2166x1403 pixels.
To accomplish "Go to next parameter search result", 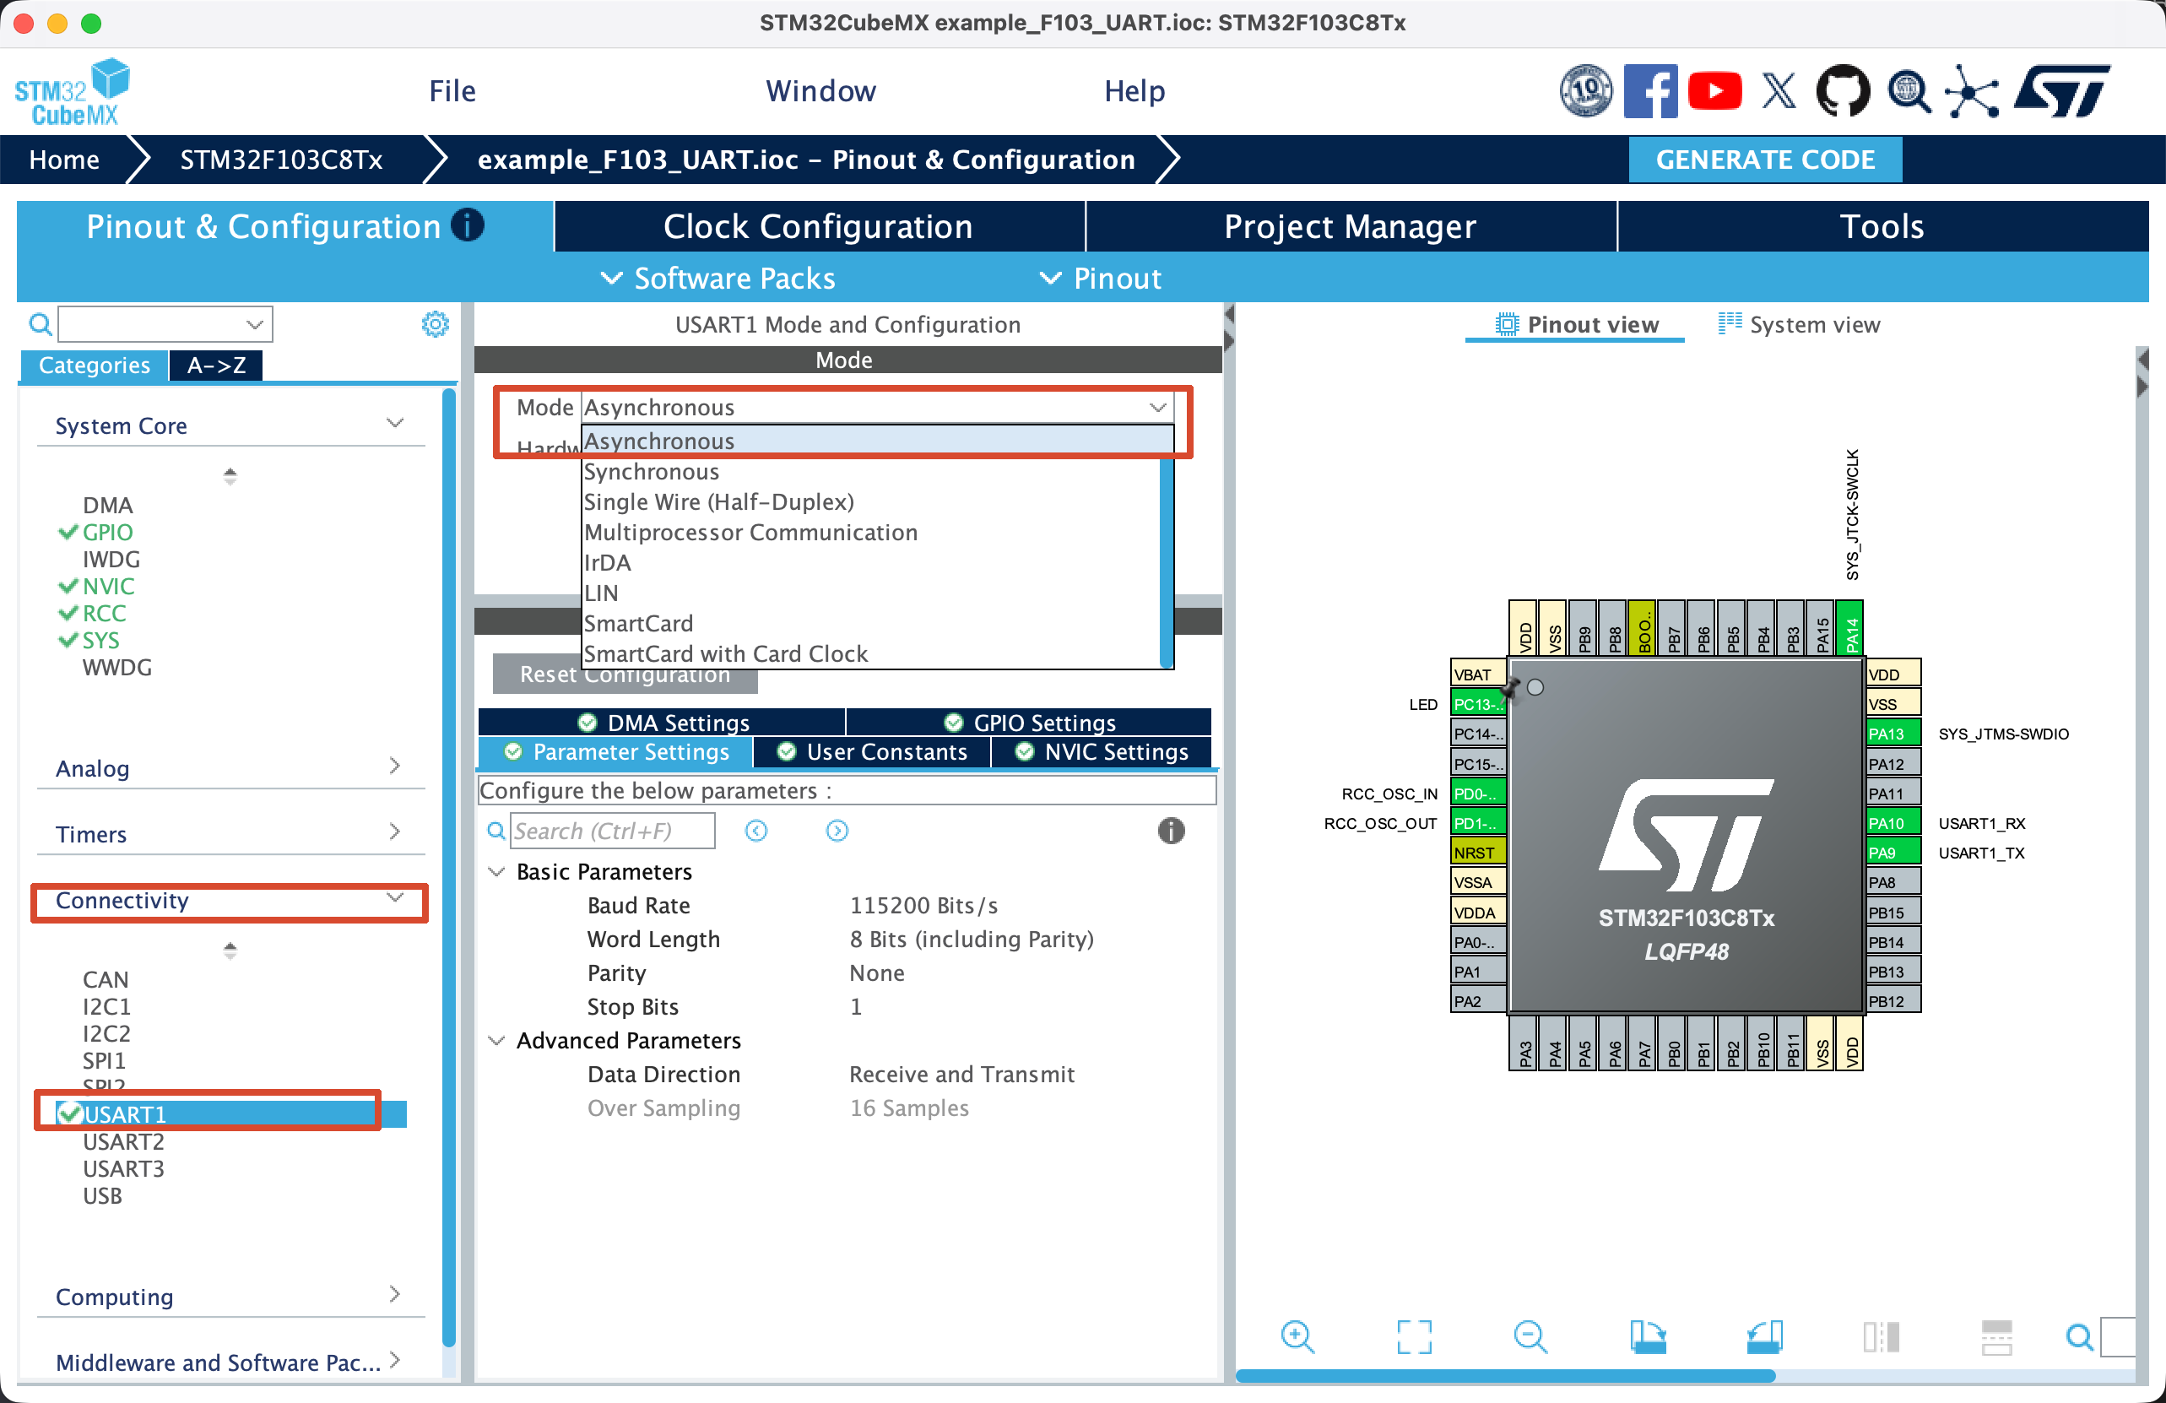I will (x=837, y=830).
